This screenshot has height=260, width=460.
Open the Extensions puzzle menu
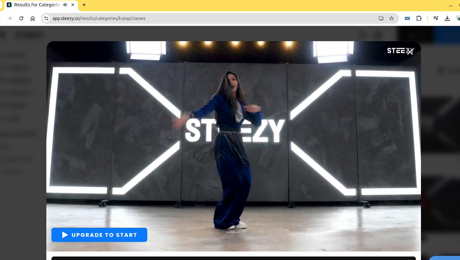tap(419, 18)
